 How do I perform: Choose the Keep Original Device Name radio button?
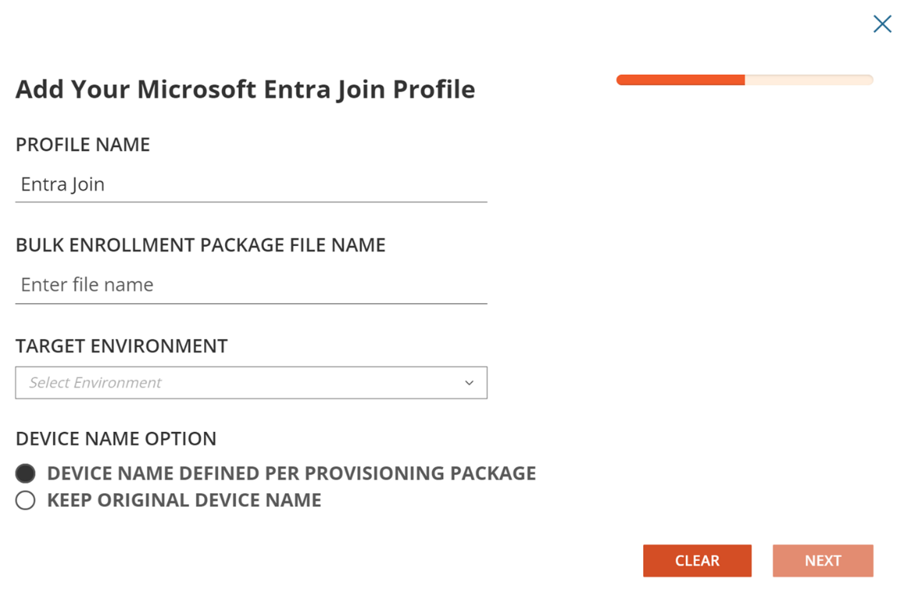(26, 500)
